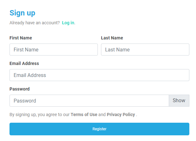This screenshot has height=141, width=196.
Task: Focus the First Name input field
Action: coord(54,50)
